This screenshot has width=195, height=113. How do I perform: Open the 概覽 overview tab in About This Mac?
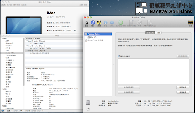coord(3,5)
